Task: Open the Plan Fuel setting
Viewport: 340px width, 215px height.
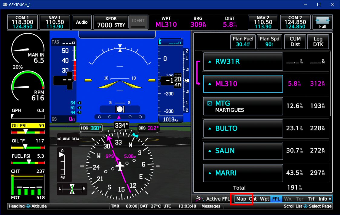Action: pos(243,42)
